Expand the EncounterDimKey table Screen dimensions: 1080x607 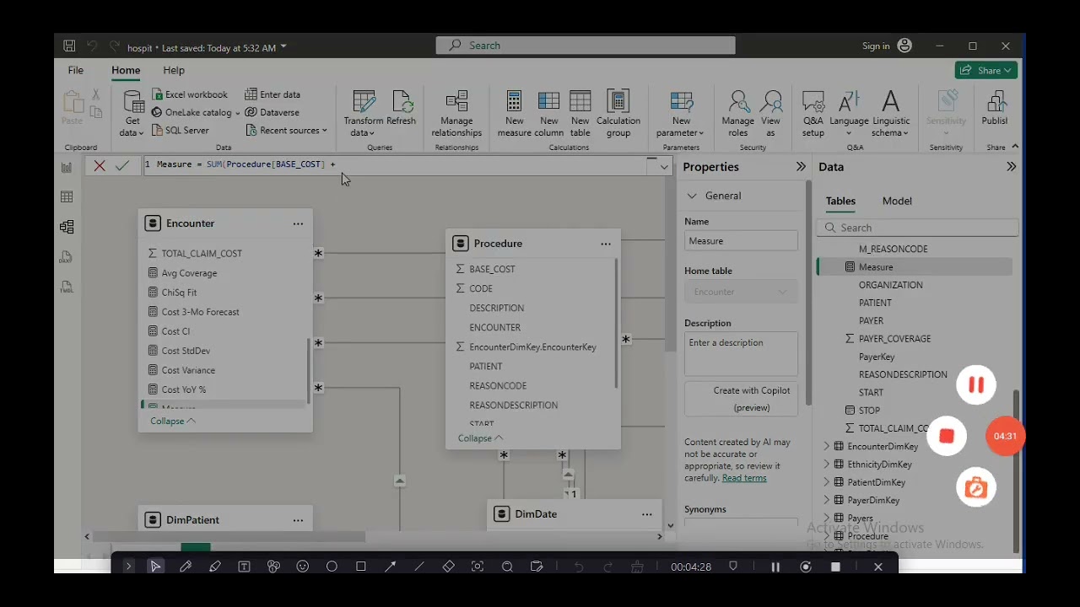click(827, 446)
